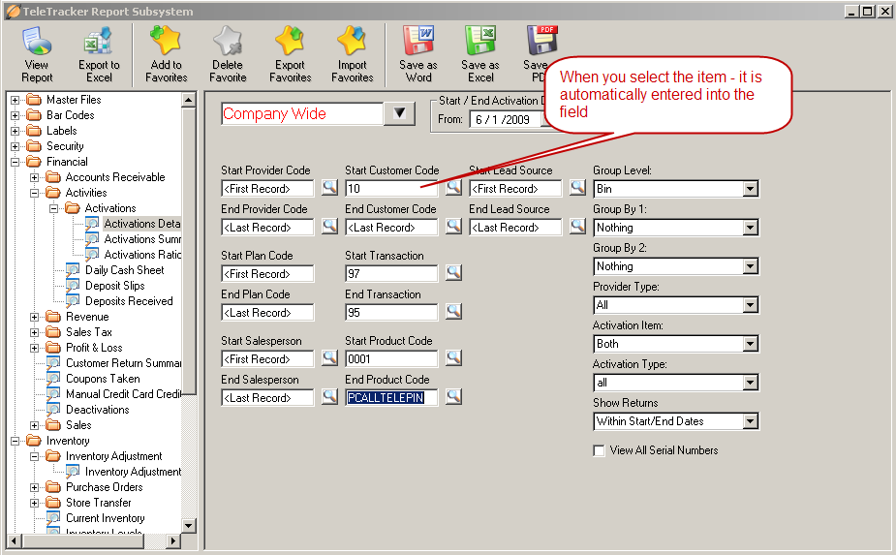Click the Delete Favorite icon
This screenshot has width=896, height=555.
(228, 43)
